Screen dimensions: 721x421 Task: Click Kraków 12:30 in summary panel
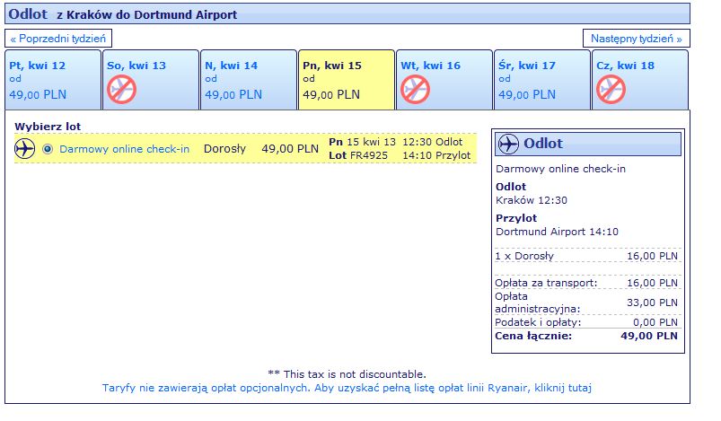pyautogui.click(x=532, y=200)
